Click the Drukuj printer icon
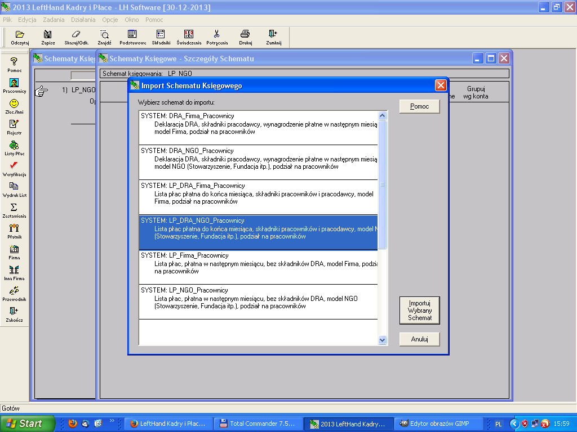 [x=246, y=38]
